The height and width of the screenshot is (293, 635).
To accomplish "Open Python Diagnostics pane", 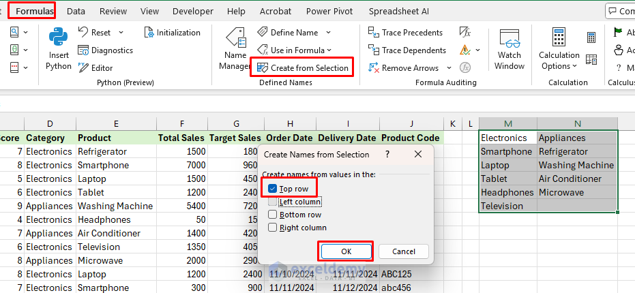I will point(105,50).
